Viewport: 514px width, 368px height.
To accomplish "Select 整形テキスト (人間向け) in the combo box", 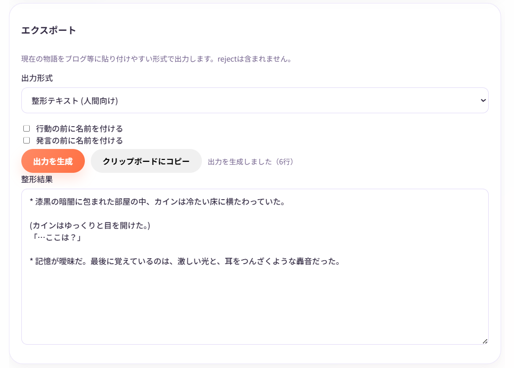I will point(255,100).
